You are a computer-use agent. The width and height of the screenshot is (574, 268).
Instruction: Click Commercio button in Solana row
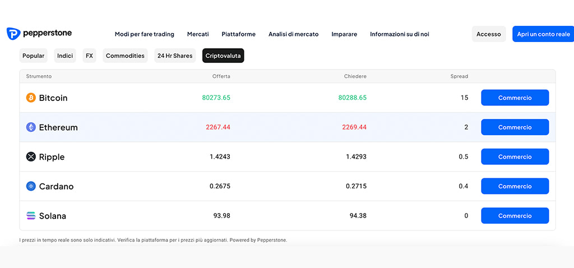[515, 216]
